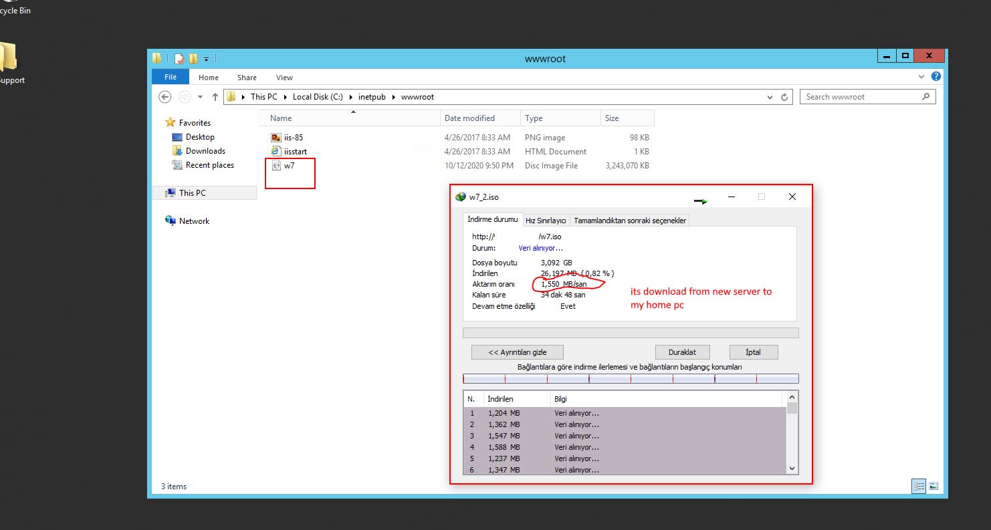This screenshot has width=991, height=530.
Task: Open Downloads from the Favorites list
Action: click(205, 151)
